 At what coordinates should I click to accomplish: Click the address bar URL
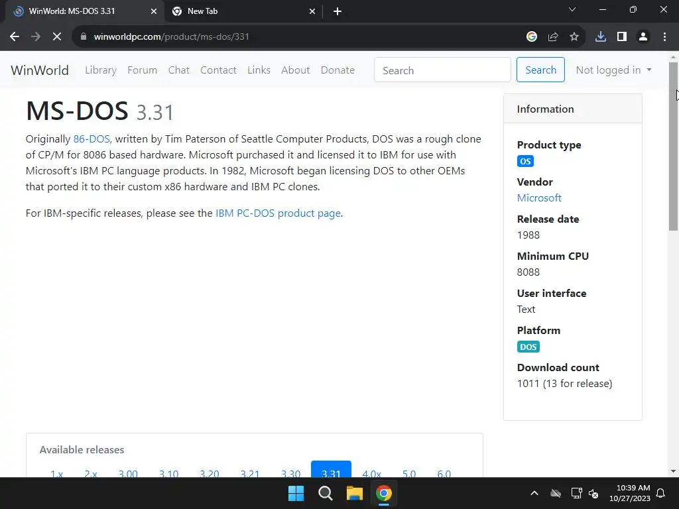[172, 37]
